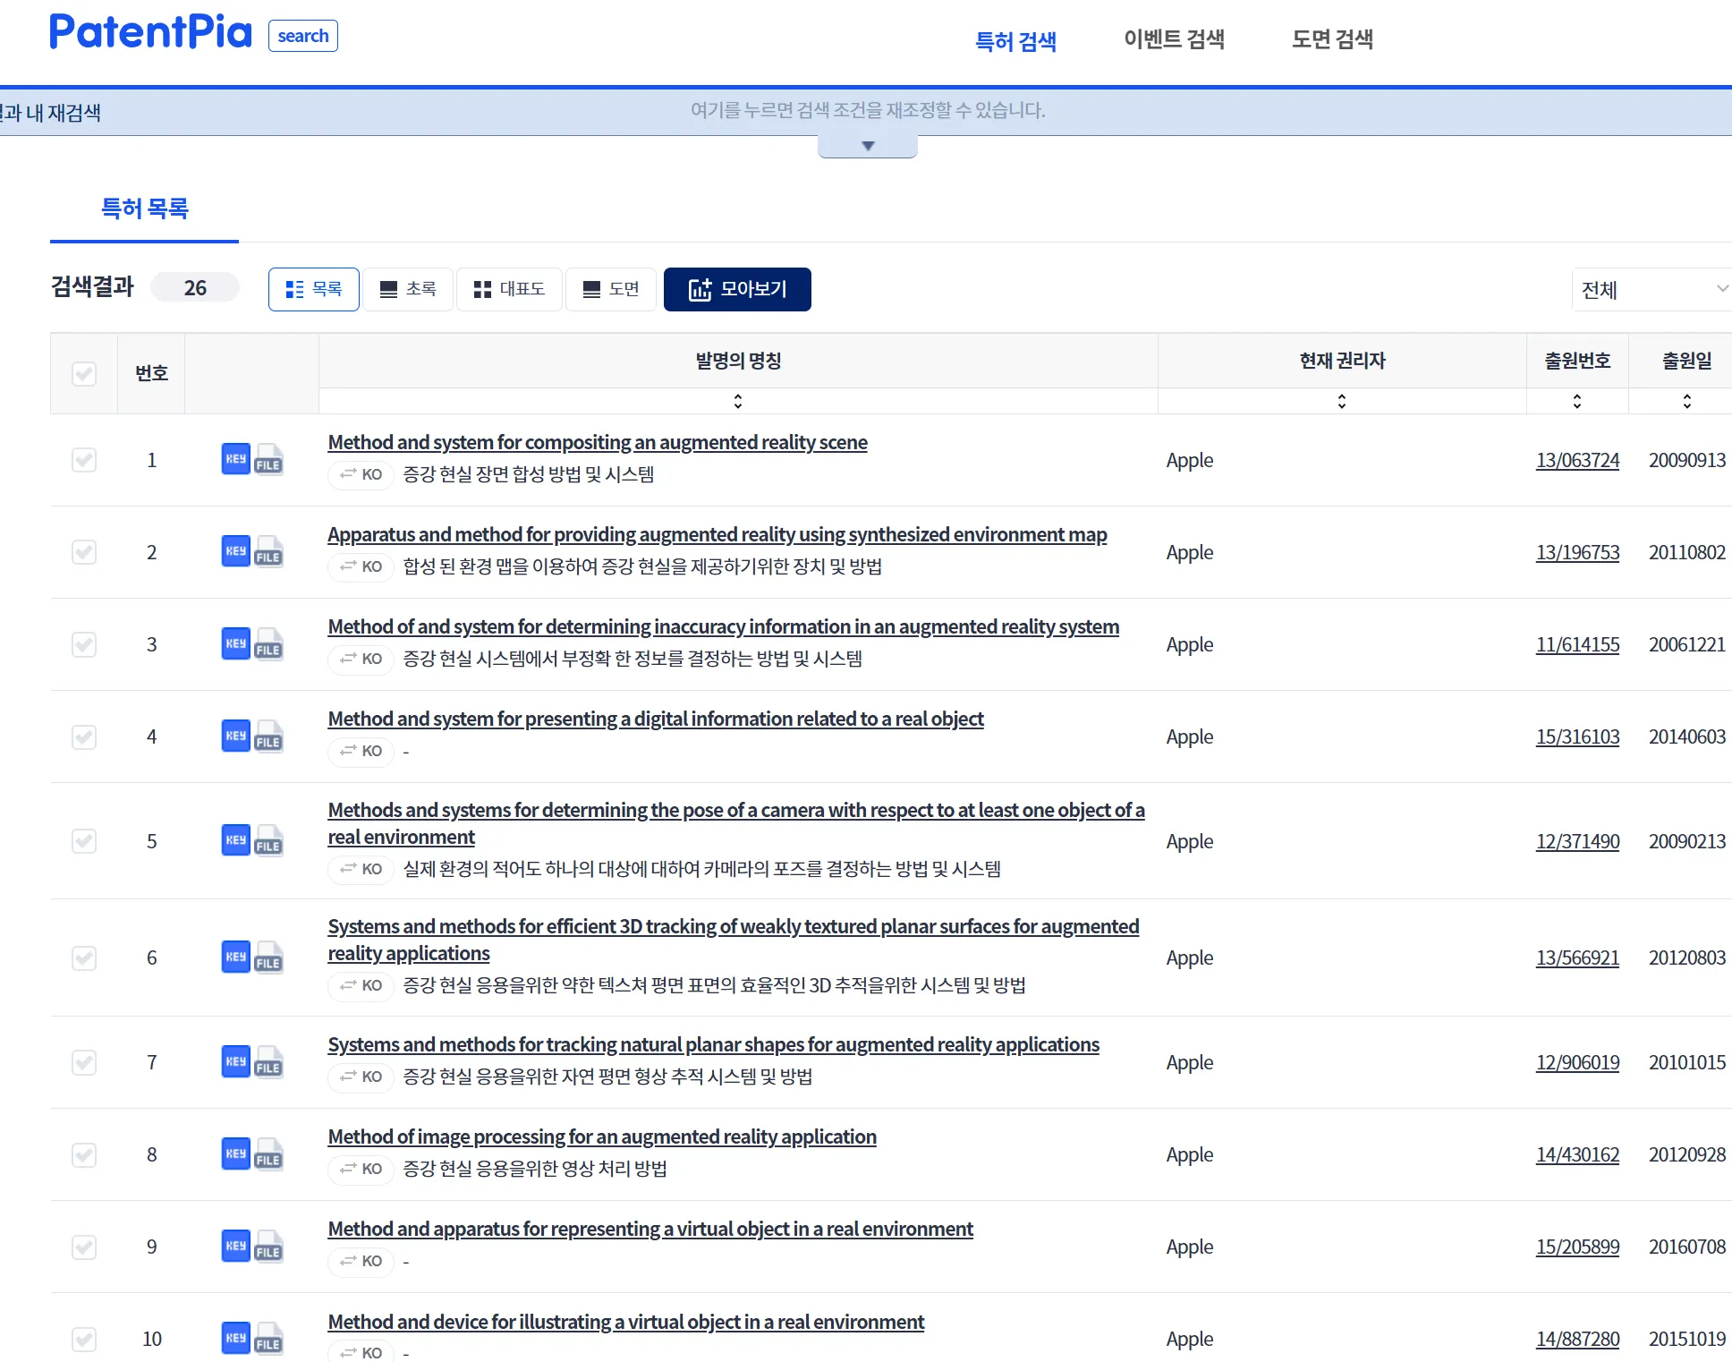The image size is (1732, 1362).
Task: Check the checkbox for patent 8
Action: point(84,1154)
